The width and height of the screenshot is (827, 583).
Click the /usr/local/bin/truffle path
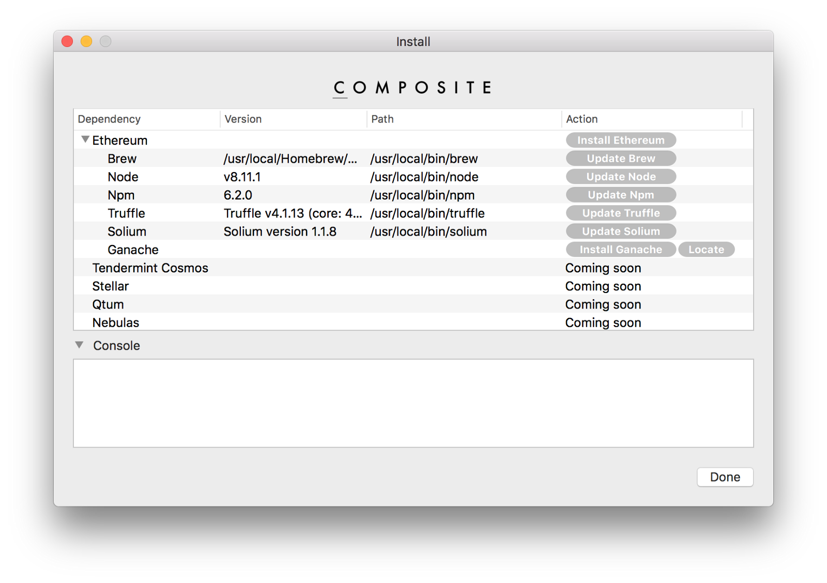(x=427, y=213)
